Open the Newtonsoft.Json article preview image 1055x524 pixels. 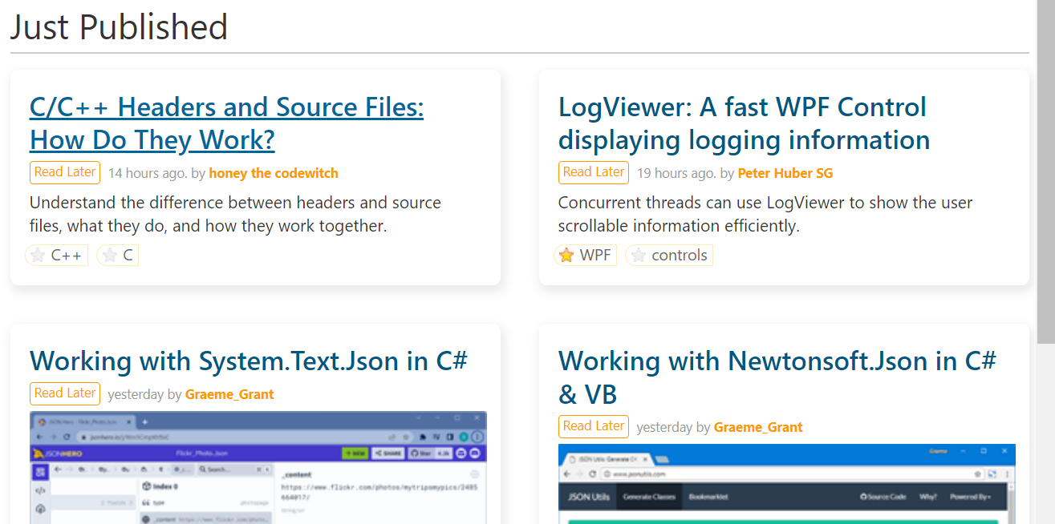787,484
